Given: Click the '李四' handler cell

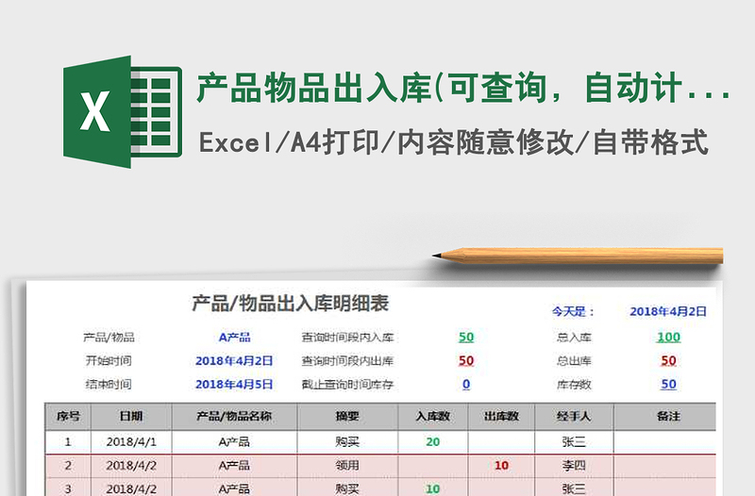Looking at the screenshot, I should click(x=574, y=466).
